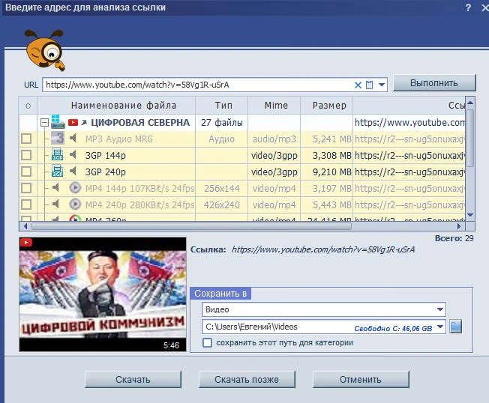Click the speaker icon in MP3 row
The width and height of the screenshot is (489, 403).
[x=73, y=138]
